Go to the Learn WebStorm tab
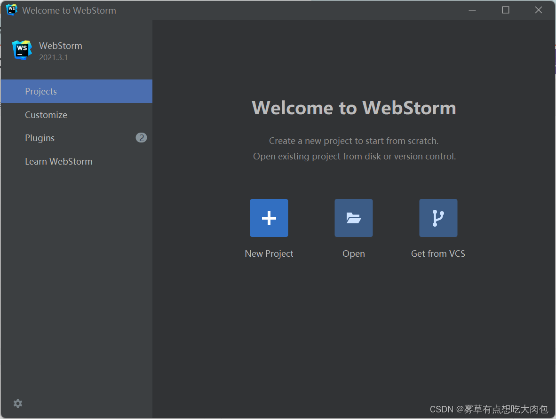This screenshot has height=419, width=556. [77, 161]
